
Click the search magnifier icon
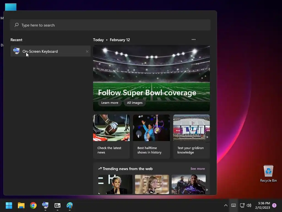click(x=17, y=25)
